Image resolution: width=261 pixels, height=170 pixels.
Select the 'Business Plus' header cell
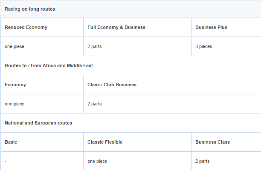211,27
